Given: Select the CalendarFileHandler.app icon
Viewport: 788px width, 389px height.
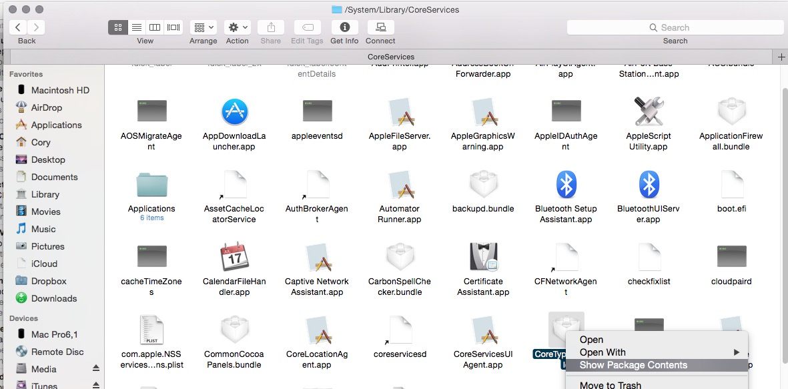Looking at the screenshot, I should tap(235, 258).
